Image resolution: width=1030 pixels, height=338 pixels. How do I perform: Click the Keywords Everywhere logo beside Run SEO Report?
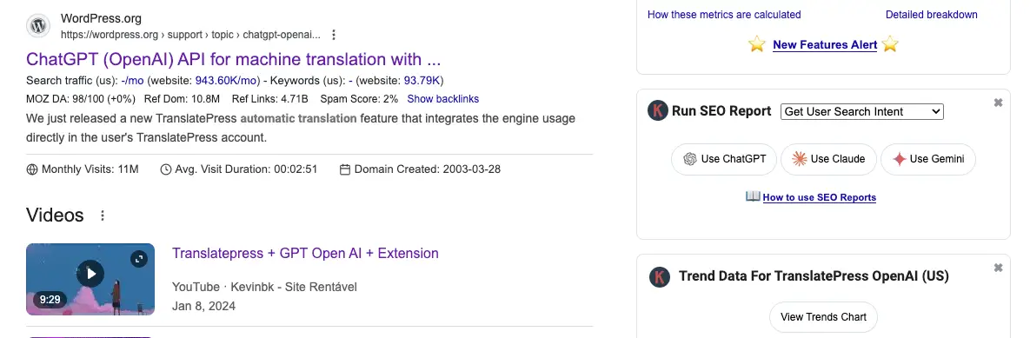[657, 110]
